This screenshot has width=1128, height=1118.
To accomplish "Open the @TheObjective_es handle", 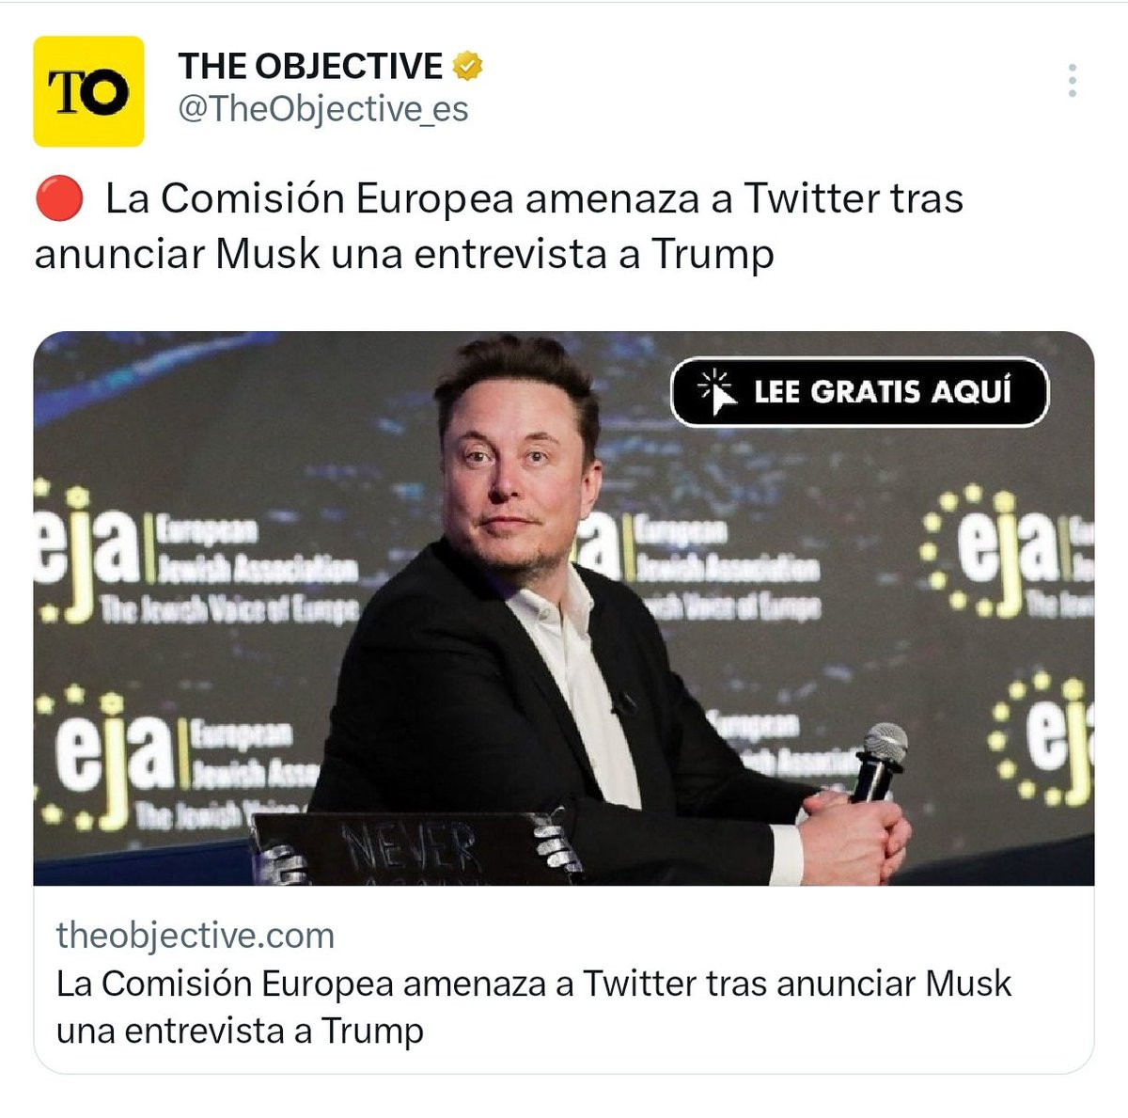I will click(323, 110).
